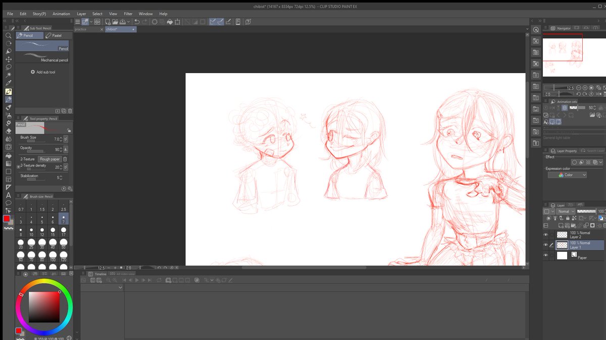Select the Mechanical pencil sub tool
This screenshot has width=606, height=340.
click(x=42, y=57)
